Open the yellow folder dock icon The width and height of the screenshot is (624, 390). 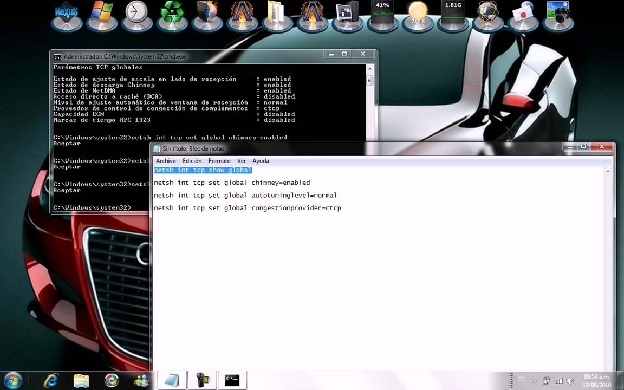[277, 16]
